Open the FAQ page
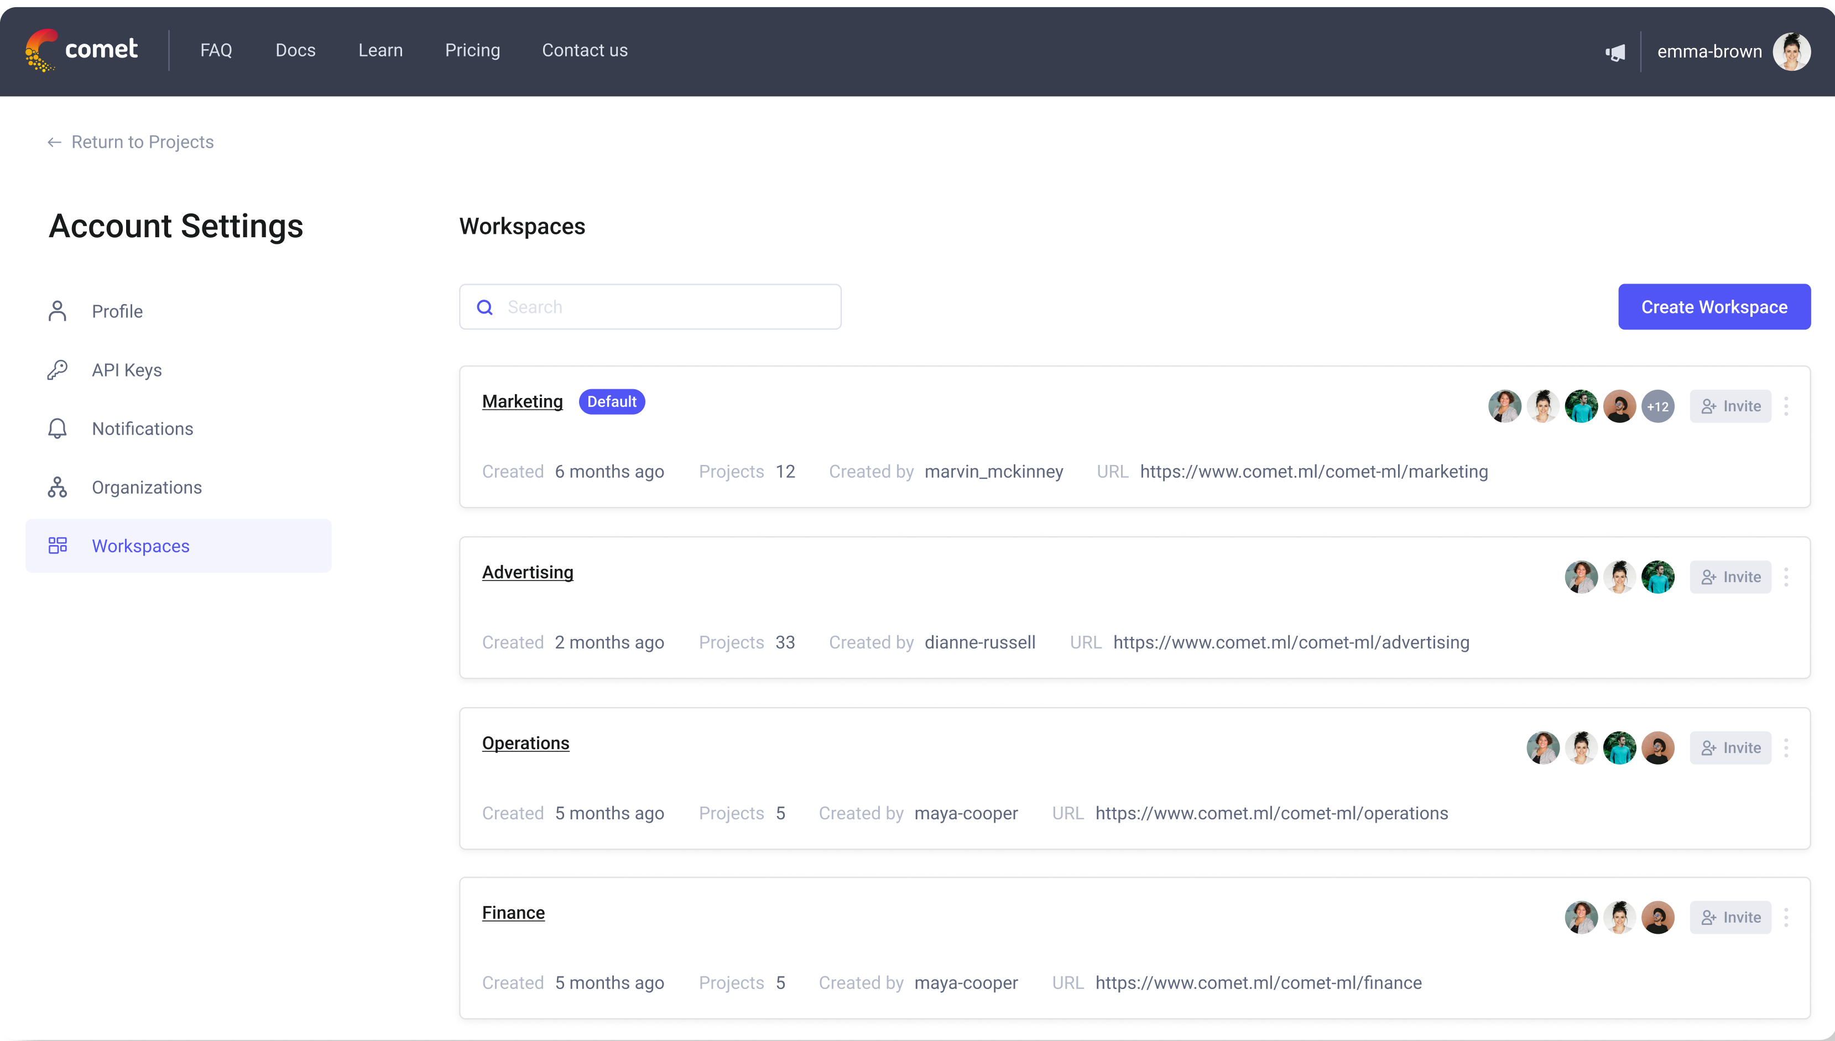Screen dimensions: 1835x1041 click(x=216, y=50)
